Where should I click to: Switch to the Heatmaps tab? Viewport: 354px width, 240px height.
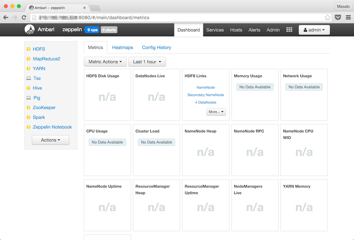[123, 47]
